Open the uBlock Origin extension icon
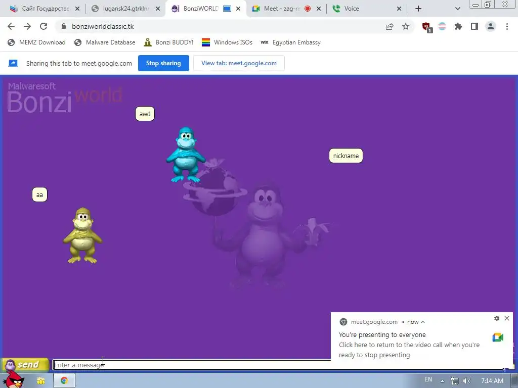 pyautogui.click(x=427, y=27)
